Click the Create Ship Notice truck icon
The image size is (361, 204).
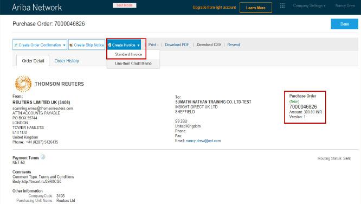[x=71, y=45]
